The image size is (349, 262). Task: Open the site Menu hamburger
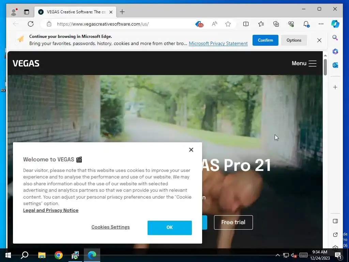click(x=304, y=63)
